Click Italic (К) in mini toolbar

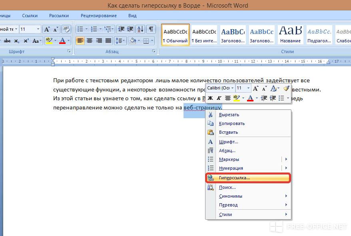[219, 98]
